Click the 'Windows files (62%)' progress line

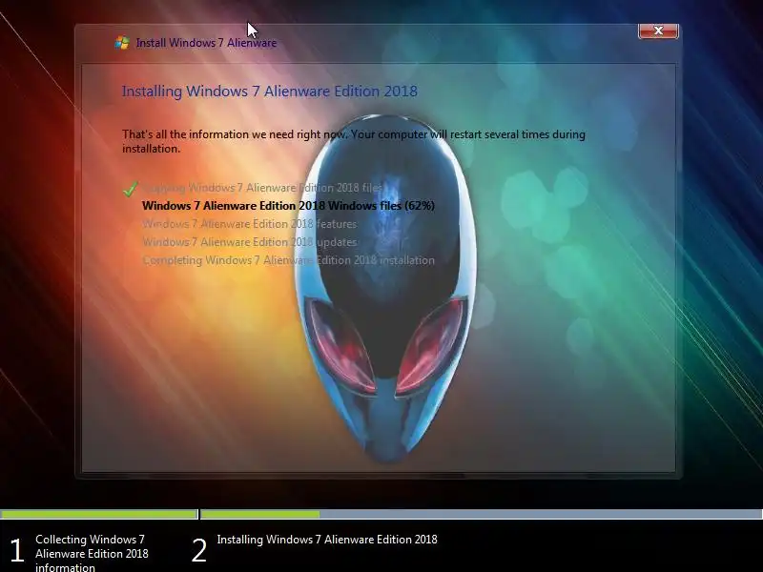(289, 206)
